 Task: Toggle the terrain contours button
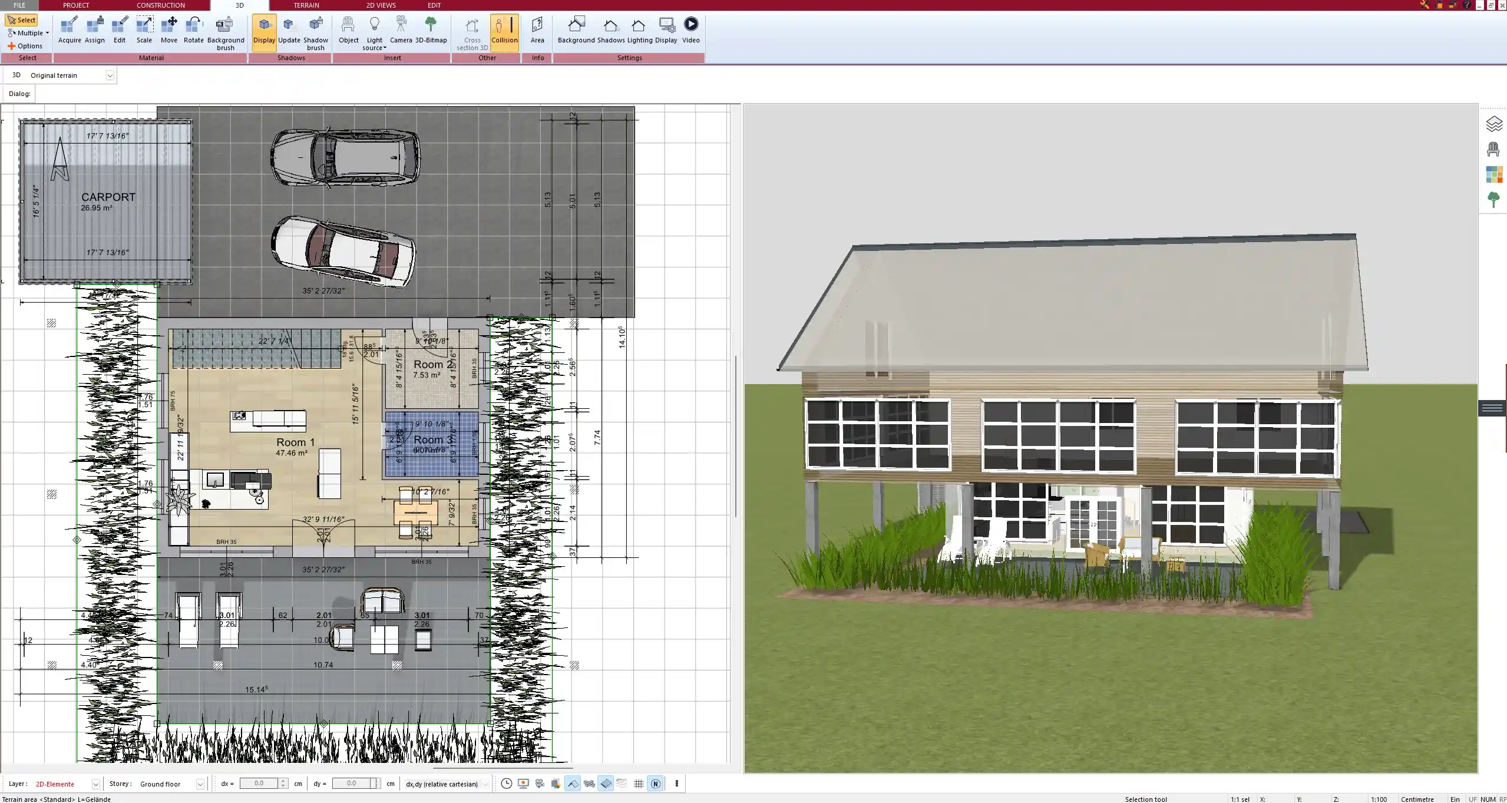point(622,784)
